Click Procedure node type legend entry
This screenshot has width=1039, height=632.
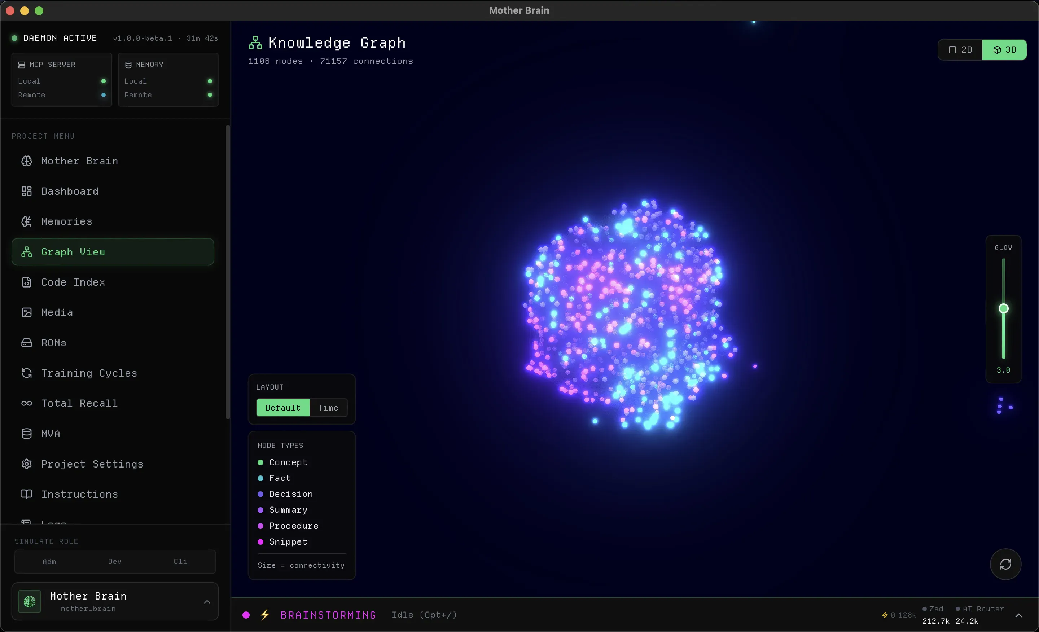(x=288, y=526)
